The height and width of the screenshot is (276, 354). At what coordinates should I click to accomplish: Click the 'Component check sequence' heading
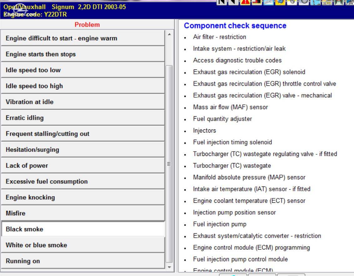(235, 26)
